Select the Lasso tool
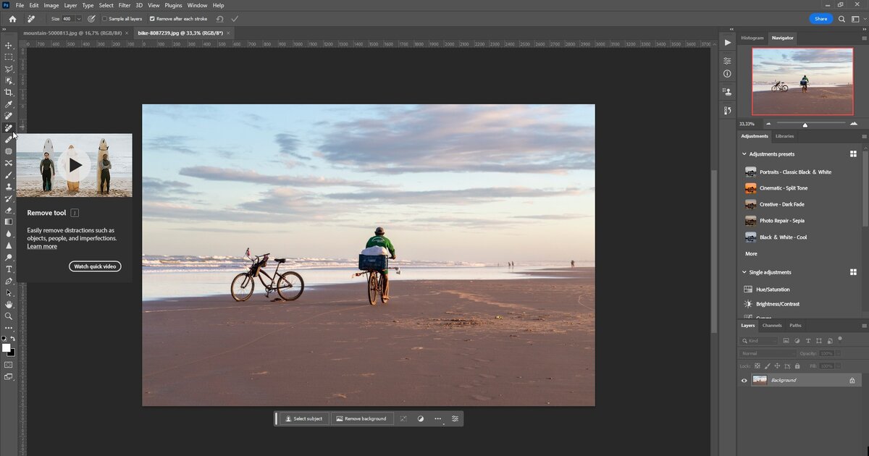Image resolution: width=869 pixels, height=456 pixels. click(9, 69)
